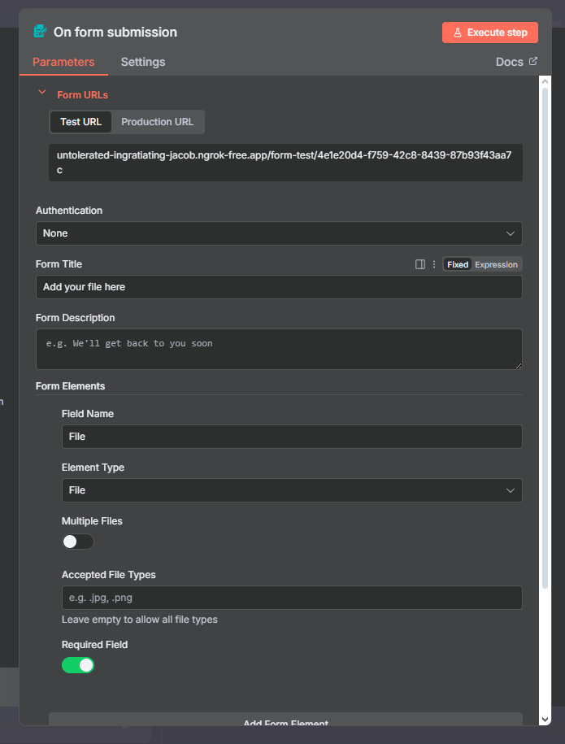
Task: Collapse the Form URLs section
Action: click(x=42, y=94)
